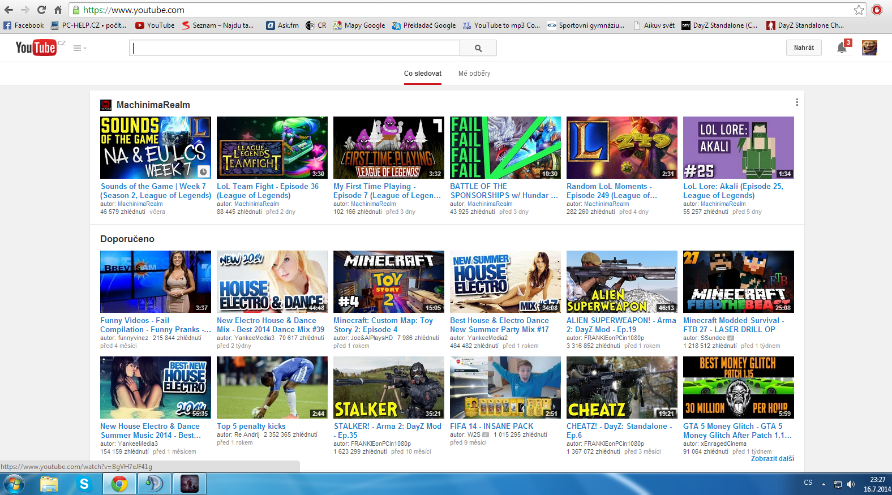Open the Random LoL Moments Episode 249 thumbnail
Image resolution: width=892 pixels, height=495 pixels.
coord(622,148)
